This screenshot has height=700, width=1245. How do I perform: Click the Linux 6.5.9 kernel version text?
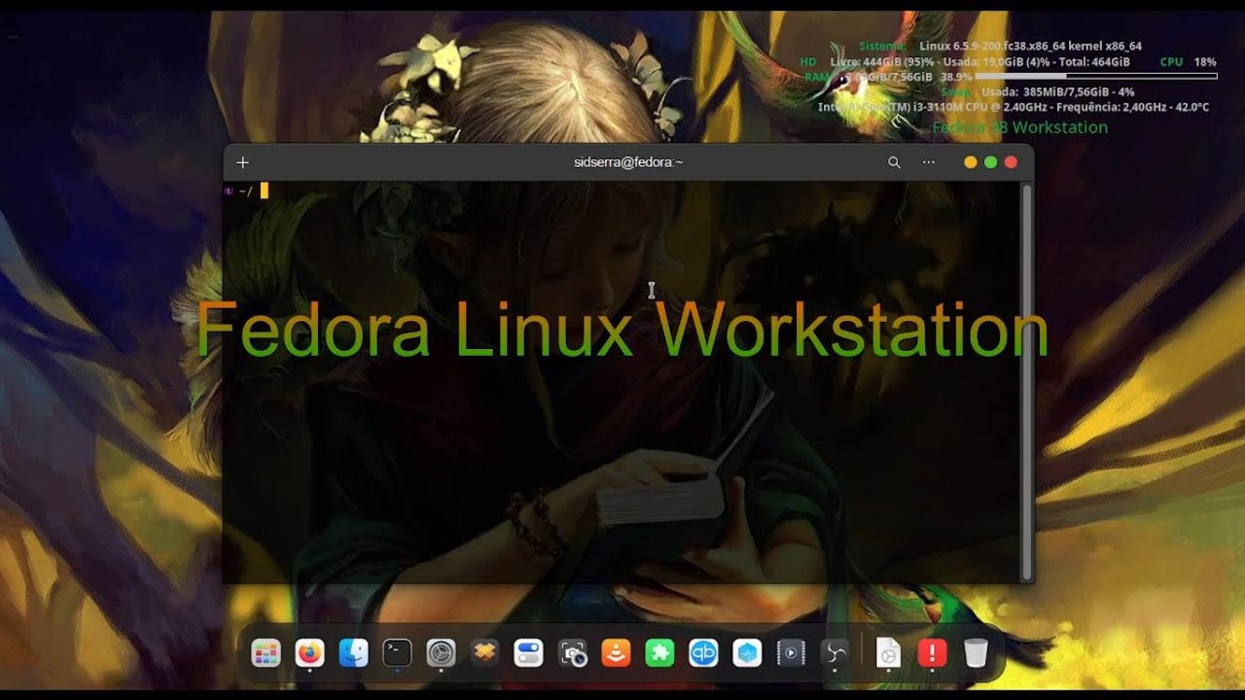(1030, 46)
